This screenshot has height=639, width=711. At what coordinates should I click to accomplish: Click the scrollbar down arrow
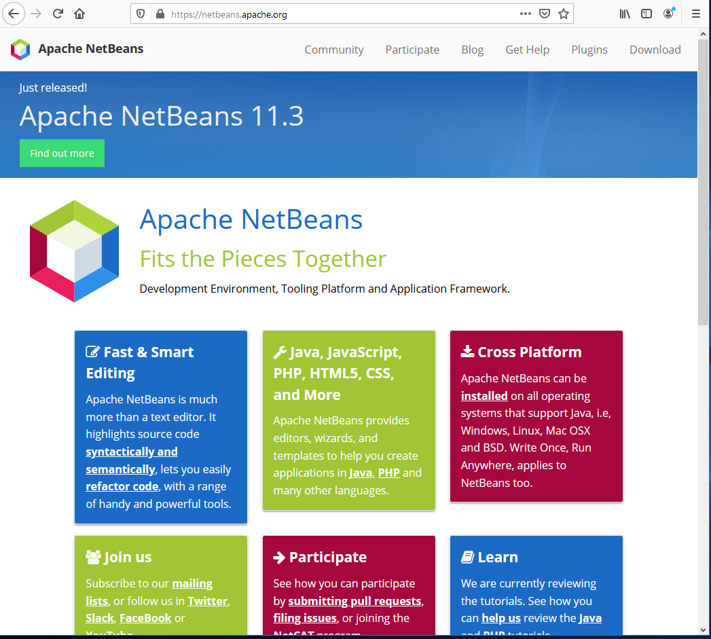coord(703,630)
